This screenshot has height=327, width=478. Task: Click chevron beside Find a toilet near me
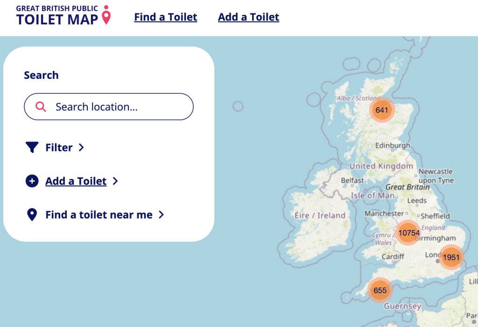pos(161,215)
